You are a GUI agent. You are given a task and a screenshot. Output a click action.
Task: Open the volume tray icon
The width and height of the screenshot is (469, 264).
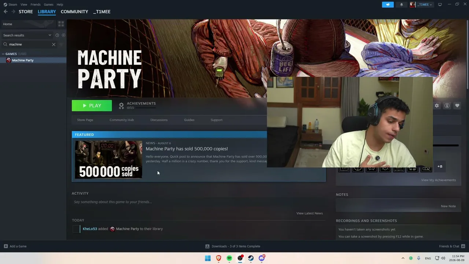point(443,258)
